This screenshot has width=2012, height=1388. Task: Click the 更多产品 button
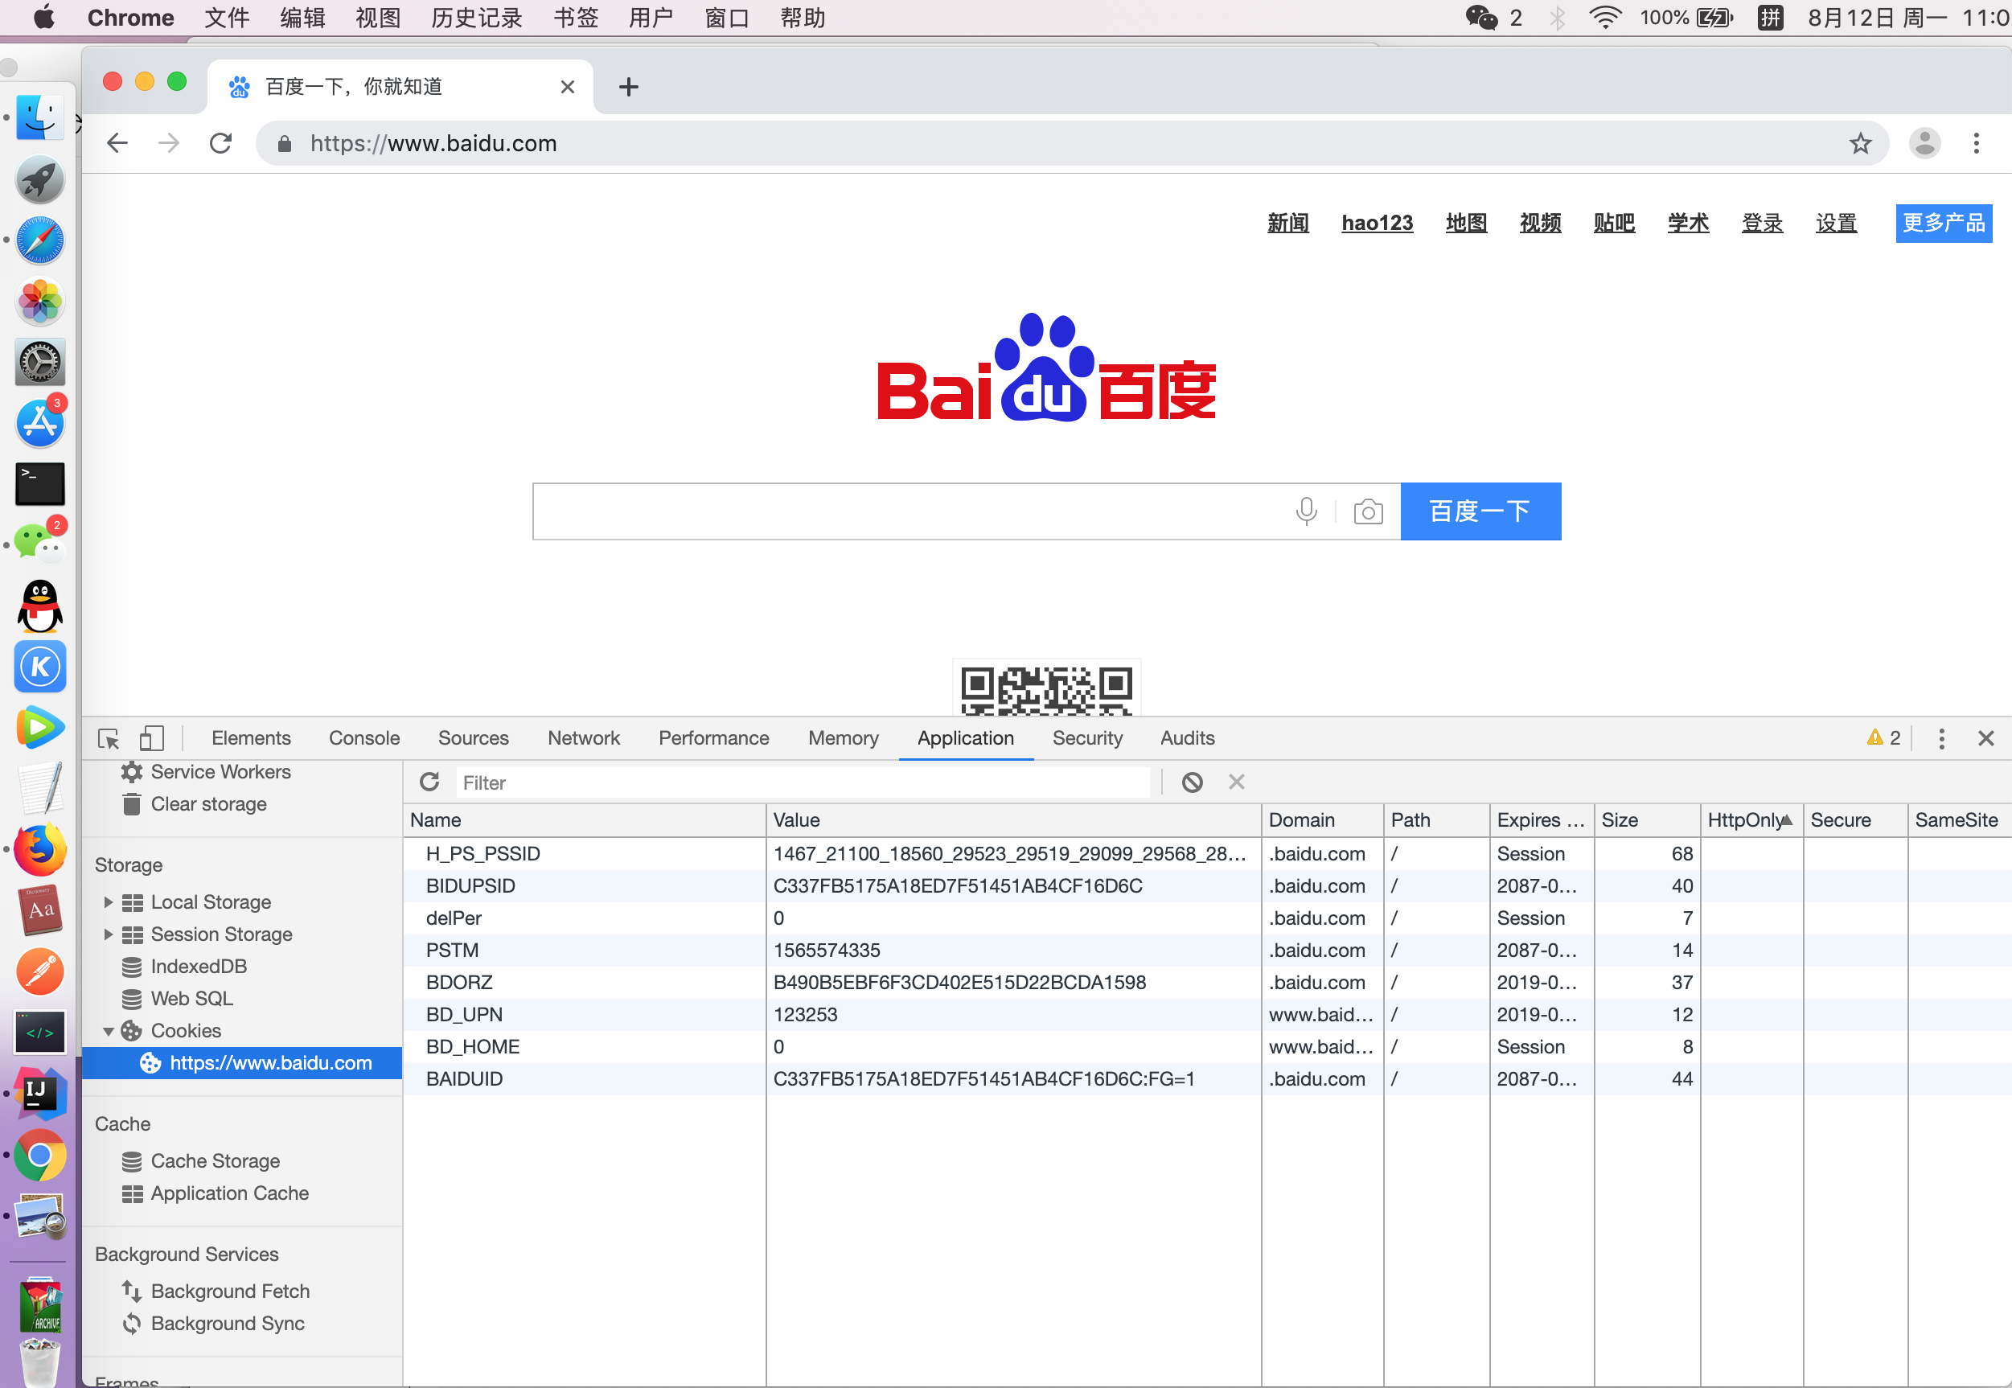[1944, 223]
